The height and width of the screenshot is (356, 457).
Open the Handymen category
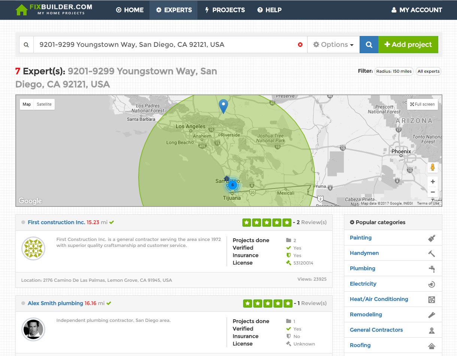[364, 253]
